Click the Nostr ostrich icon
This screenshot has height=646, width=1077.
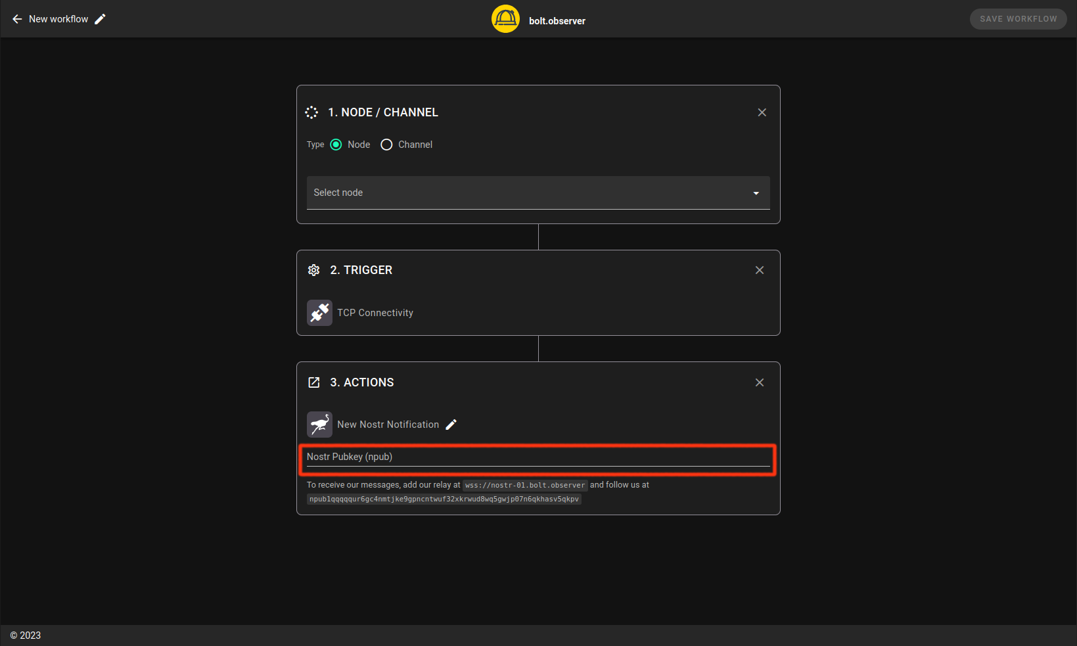coord(319,425)
